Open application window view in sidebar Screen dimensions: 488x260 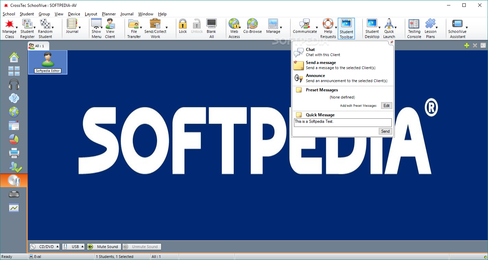click(x=14, y=126)
